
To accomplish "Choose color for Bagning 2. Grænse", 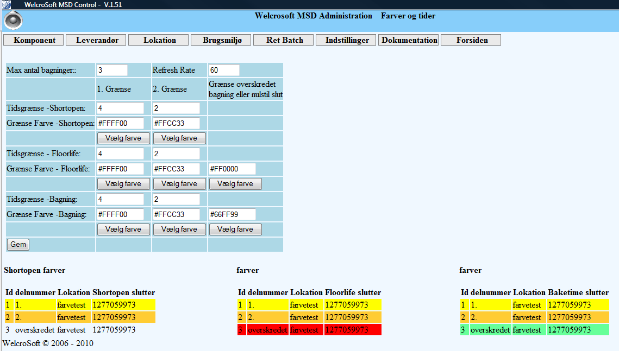I will 179,229.
